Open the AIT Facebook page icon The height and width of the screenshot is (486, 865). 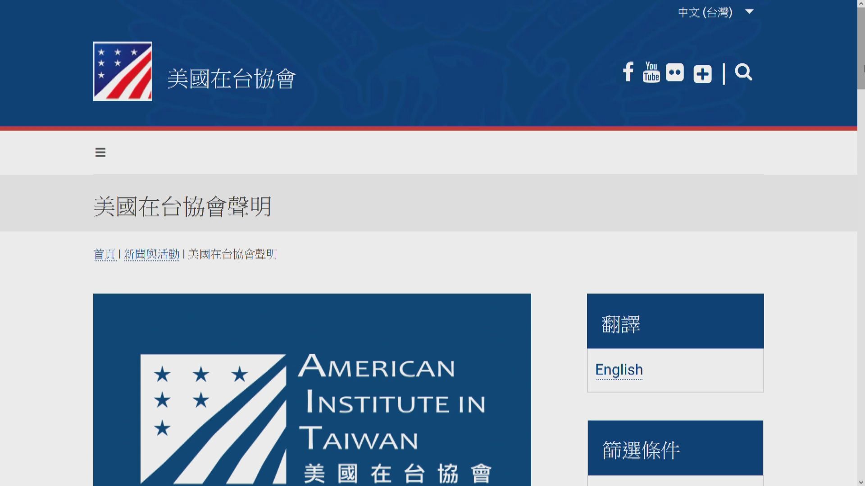click(x=628, y=72)
